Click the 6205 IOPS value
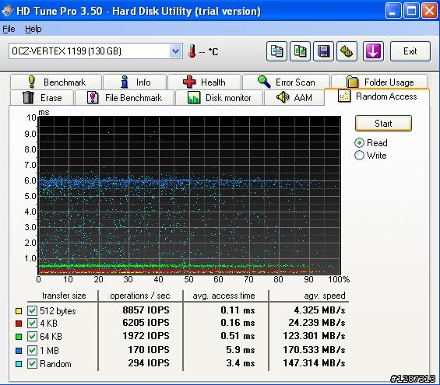Viewport: 440px width, 385px height. coord(146,323)
